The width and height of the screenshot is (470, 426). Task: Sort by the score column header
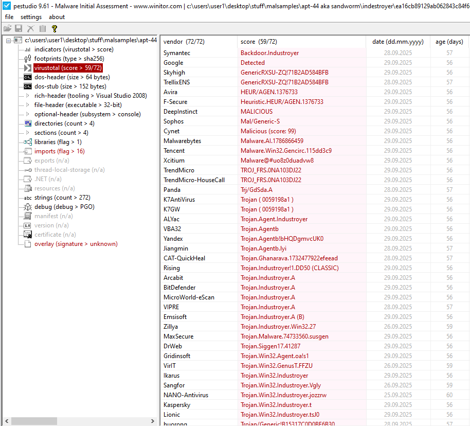pyautogui.click(x=301, y=42)
